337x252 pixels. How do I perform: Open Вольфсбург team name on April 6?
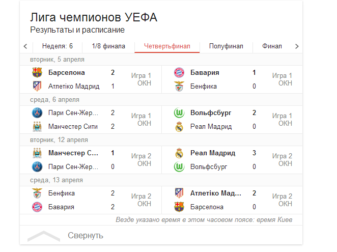211,113
